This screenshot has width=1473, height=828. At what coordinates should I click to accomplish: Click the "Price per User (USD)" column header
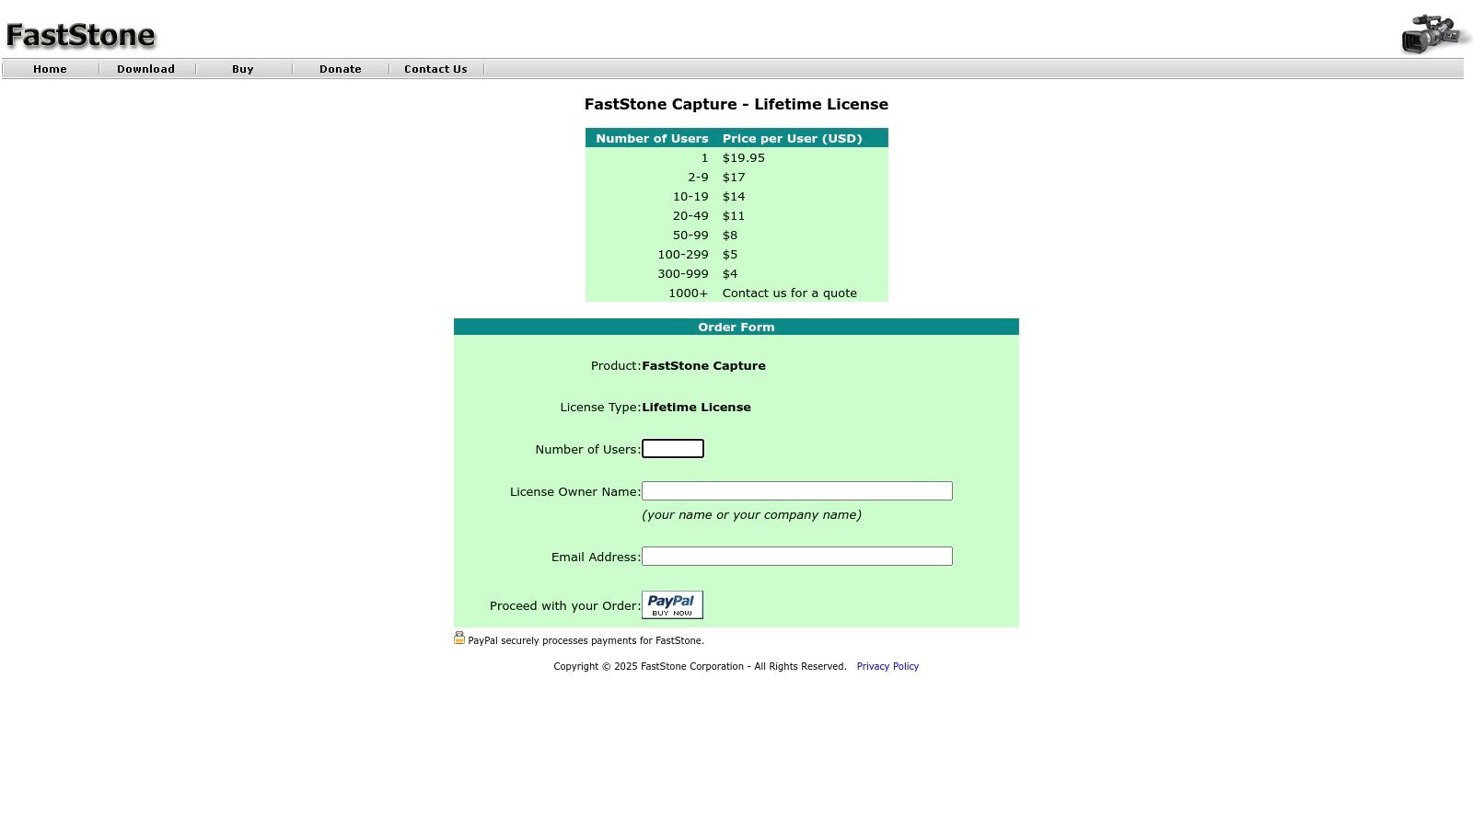pos(792,138)
